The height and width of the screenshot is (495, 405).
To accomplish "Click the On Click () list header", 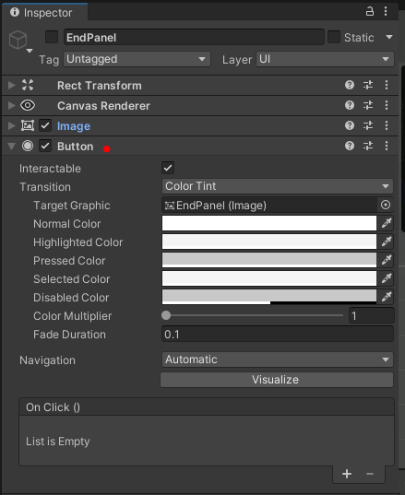I will [x=207, y=407].
